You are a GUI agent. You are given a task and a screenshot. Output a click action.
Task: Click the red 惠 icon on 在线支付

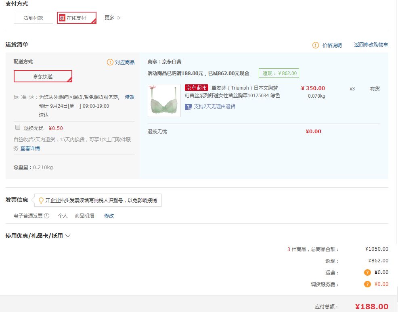pos(62,18)
